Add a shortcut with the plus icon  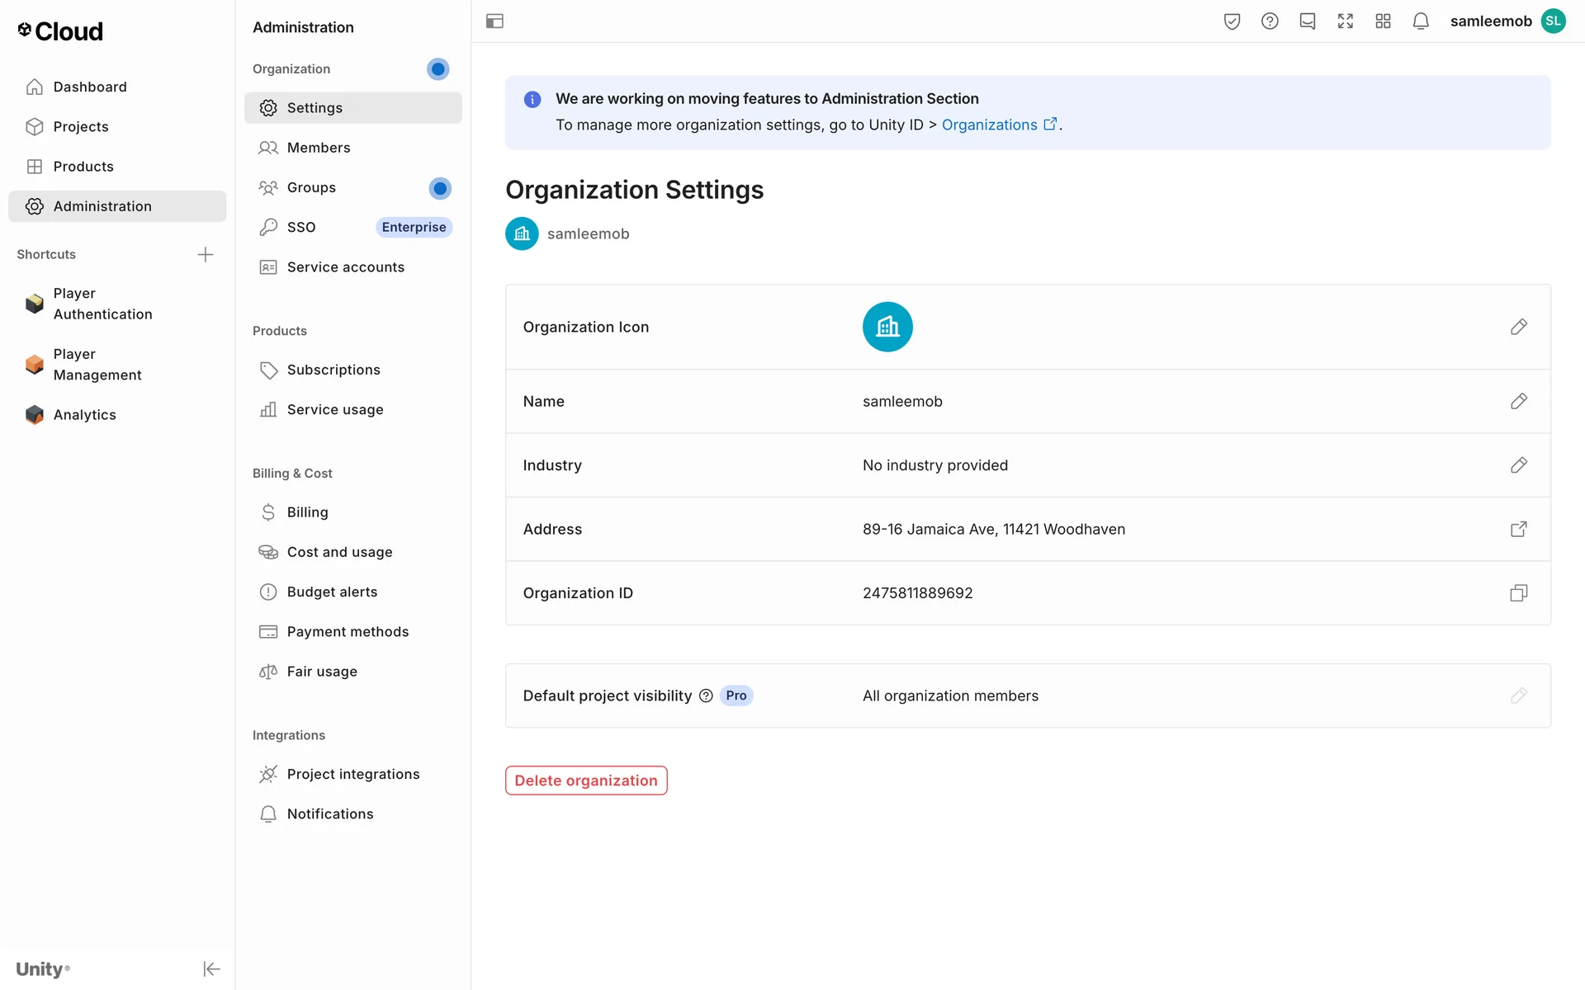tap(206, 254)
